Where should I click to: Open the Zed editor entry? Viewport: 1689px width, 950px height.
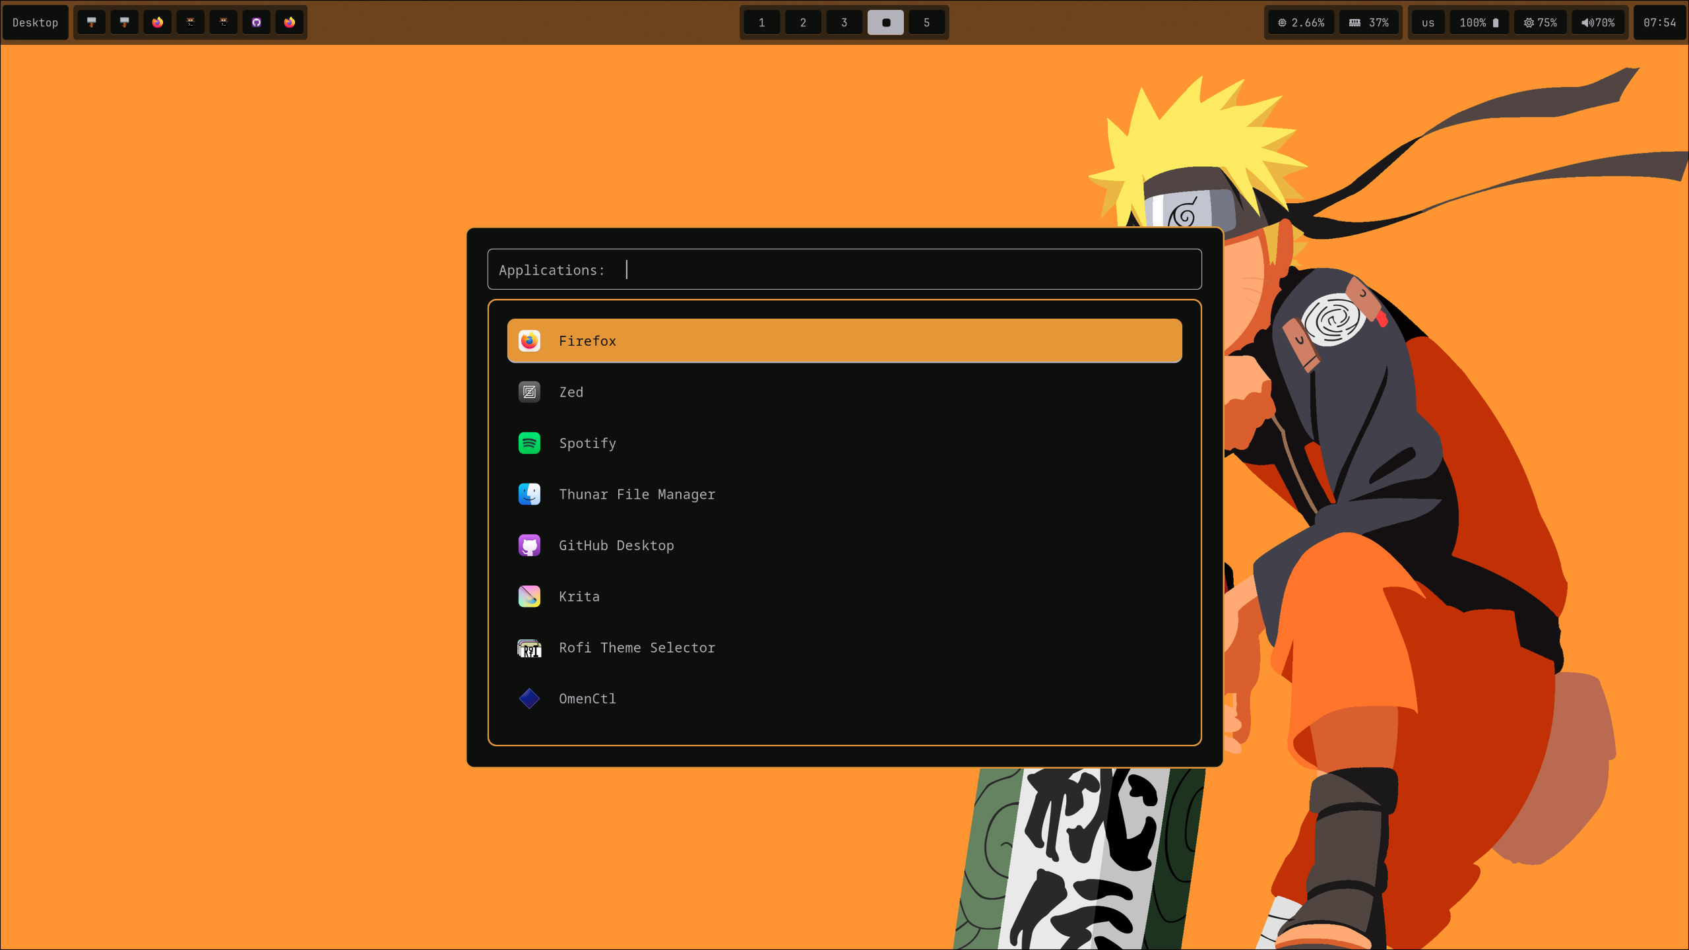tap(844, 392)
